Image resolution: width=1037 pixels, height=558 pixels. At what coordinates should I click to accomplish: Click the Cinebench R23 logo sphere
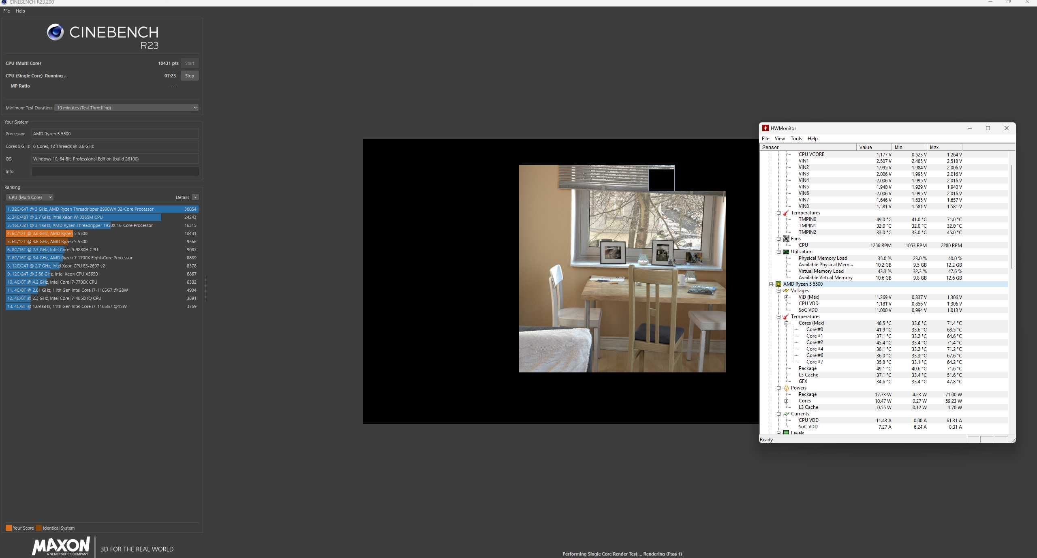coord(55,32)
